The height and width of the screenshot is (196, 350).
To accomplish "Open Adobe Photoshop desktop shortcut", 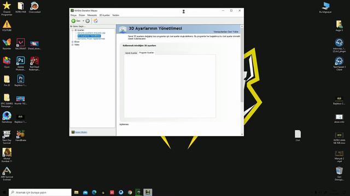I will pyautogui.click(x=21, y=63).
